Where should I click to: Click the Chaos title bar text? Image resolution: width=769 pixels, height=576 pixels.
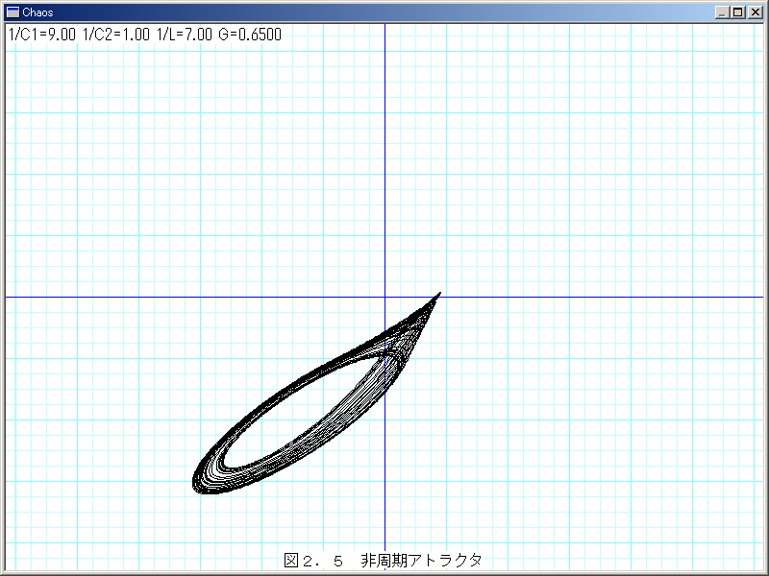coord(37,12)
